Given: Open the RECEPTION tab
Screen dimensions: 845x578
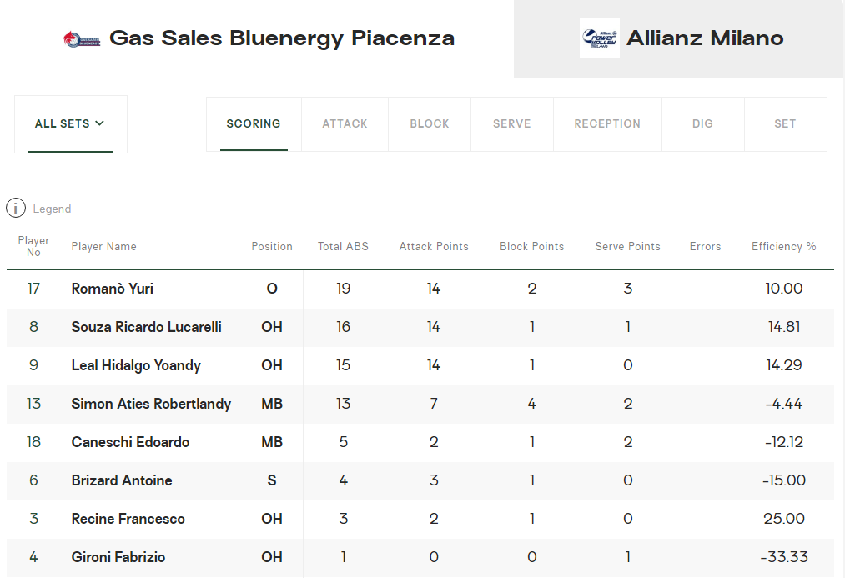Looking at the screenshot, I should [x=607, y=124].
